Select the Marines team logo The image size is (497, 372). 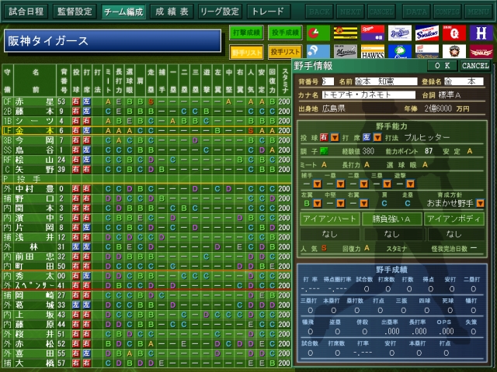(x=345, y=52)
